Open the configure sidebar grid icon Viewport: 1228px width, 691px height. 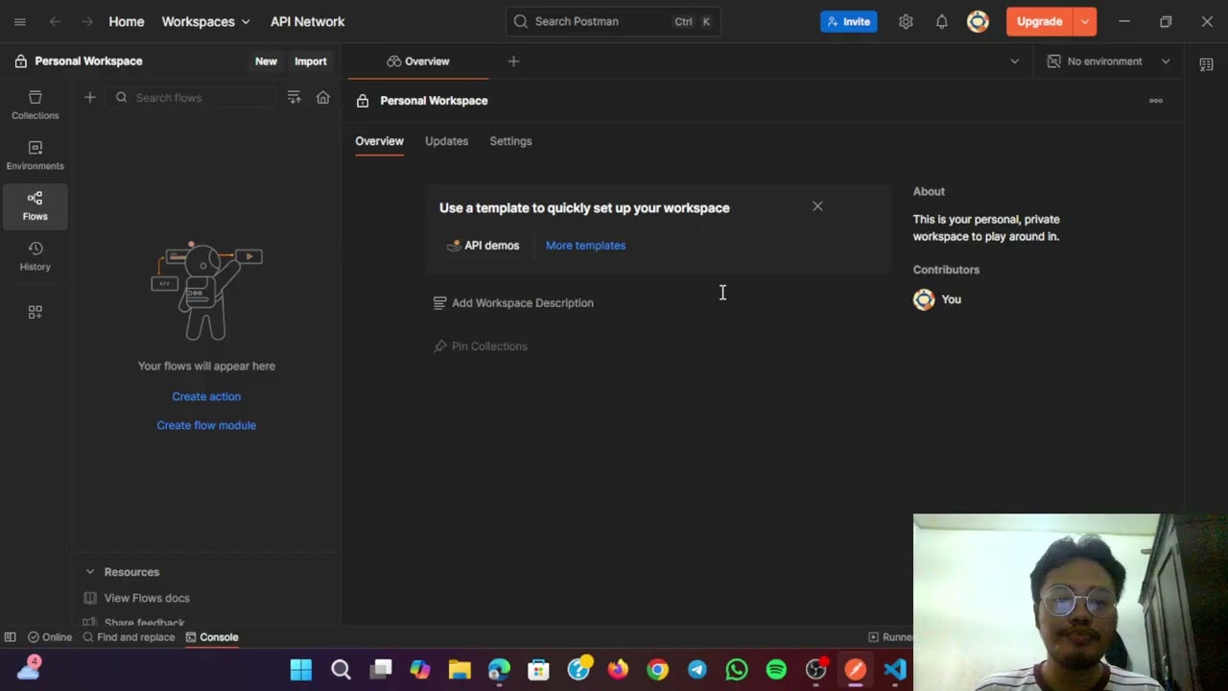35,312
